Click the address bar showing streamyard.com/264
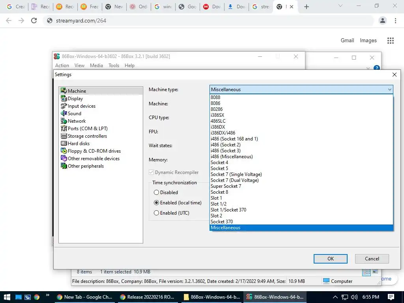 (x=209, y=21)
